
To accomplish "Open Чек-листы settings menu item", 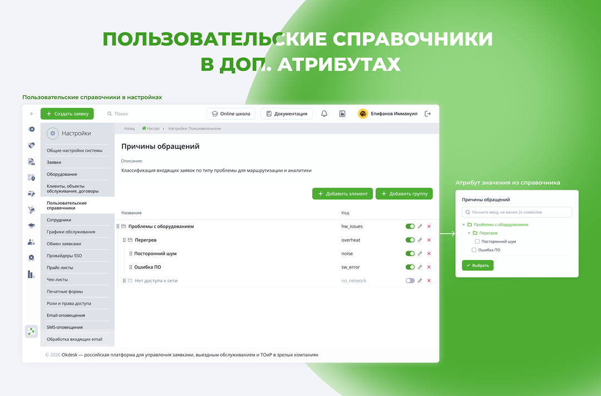I will click(57, 280).
